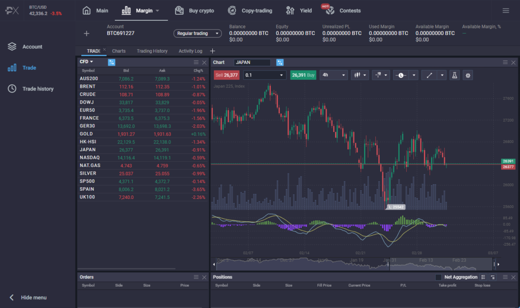
Task: Open the Regular trading account dropdown
Action: tap(197, 33)
